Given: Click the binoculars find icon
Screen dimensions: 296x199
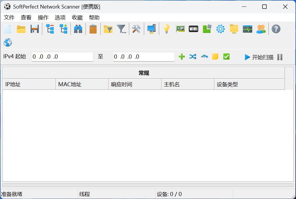Looking at the screenshot, I should 78,29.
